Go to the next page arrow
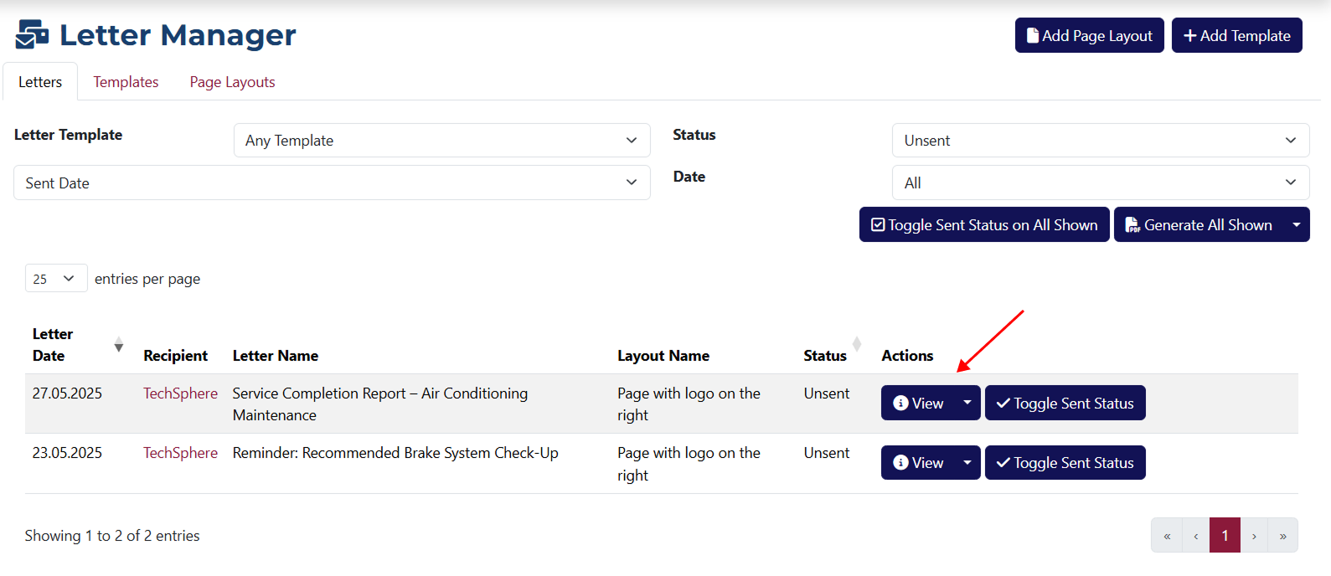 coord(1254,536)
